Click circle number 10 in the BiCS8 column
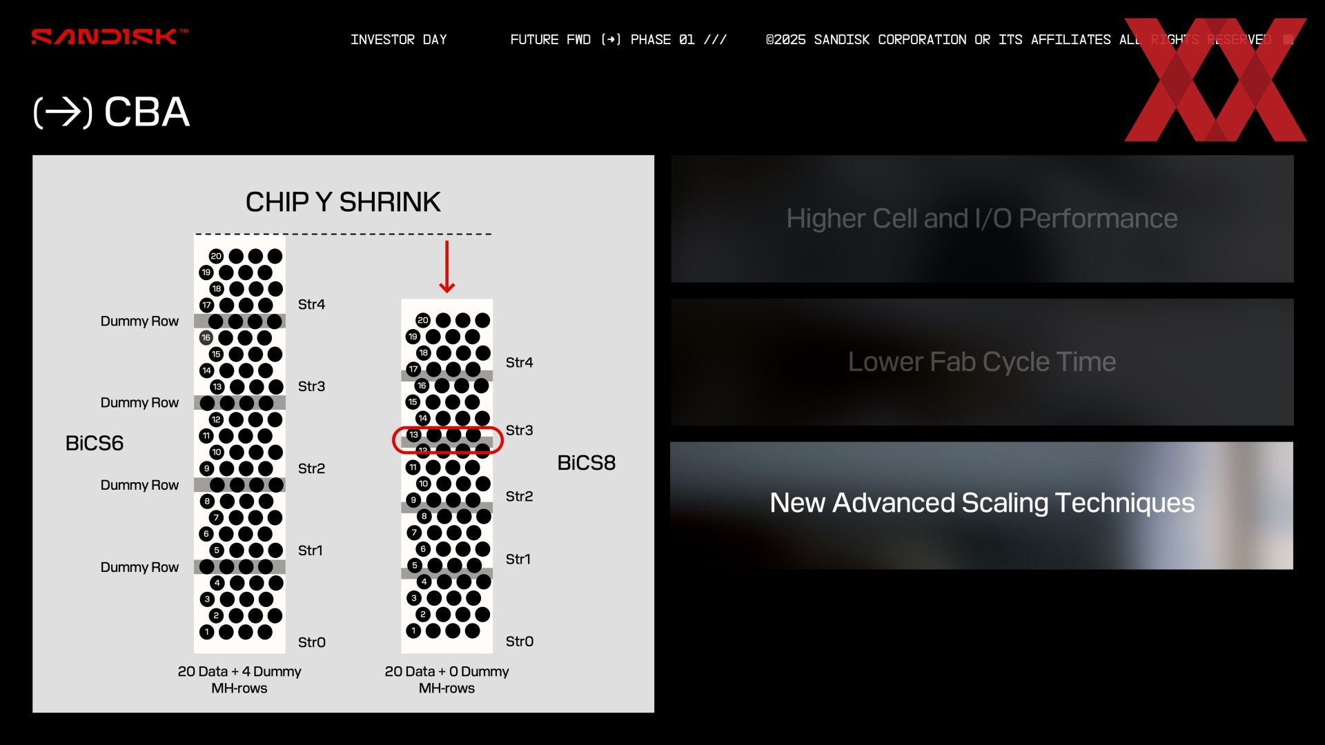The width and height of the screenshot is (1325, 745). tap(423, 484)
